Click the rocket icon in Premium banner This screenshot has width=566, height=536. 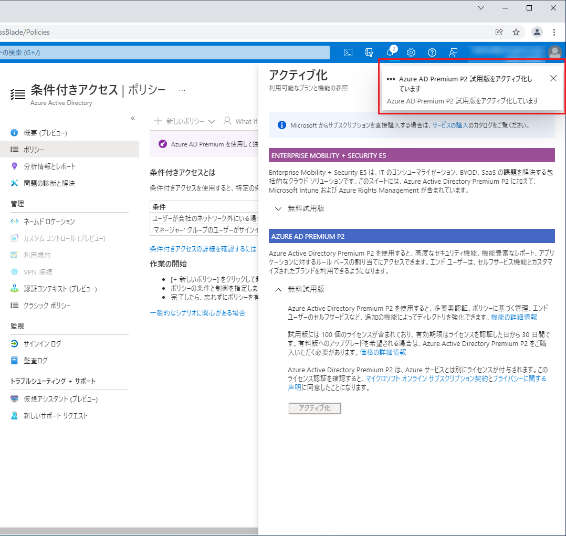point(163,144)
